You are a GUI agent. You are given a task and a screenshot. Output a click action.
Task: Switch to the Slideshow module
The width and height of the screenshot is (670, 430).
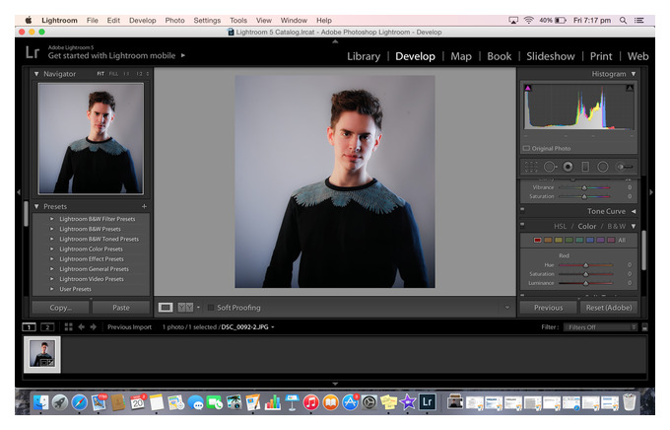click(x=551, y=56)
